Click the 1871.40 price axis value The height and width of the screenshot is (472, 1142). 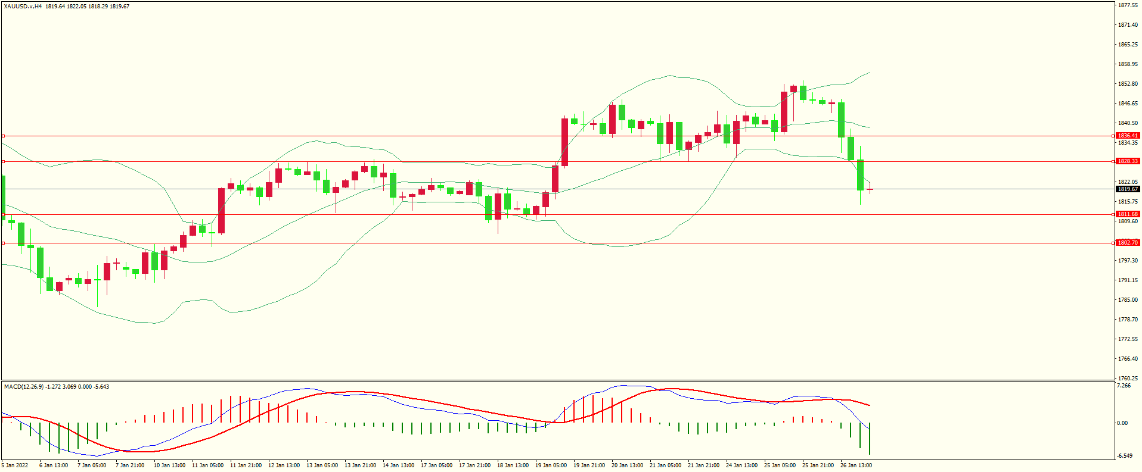coord(1128,25)
